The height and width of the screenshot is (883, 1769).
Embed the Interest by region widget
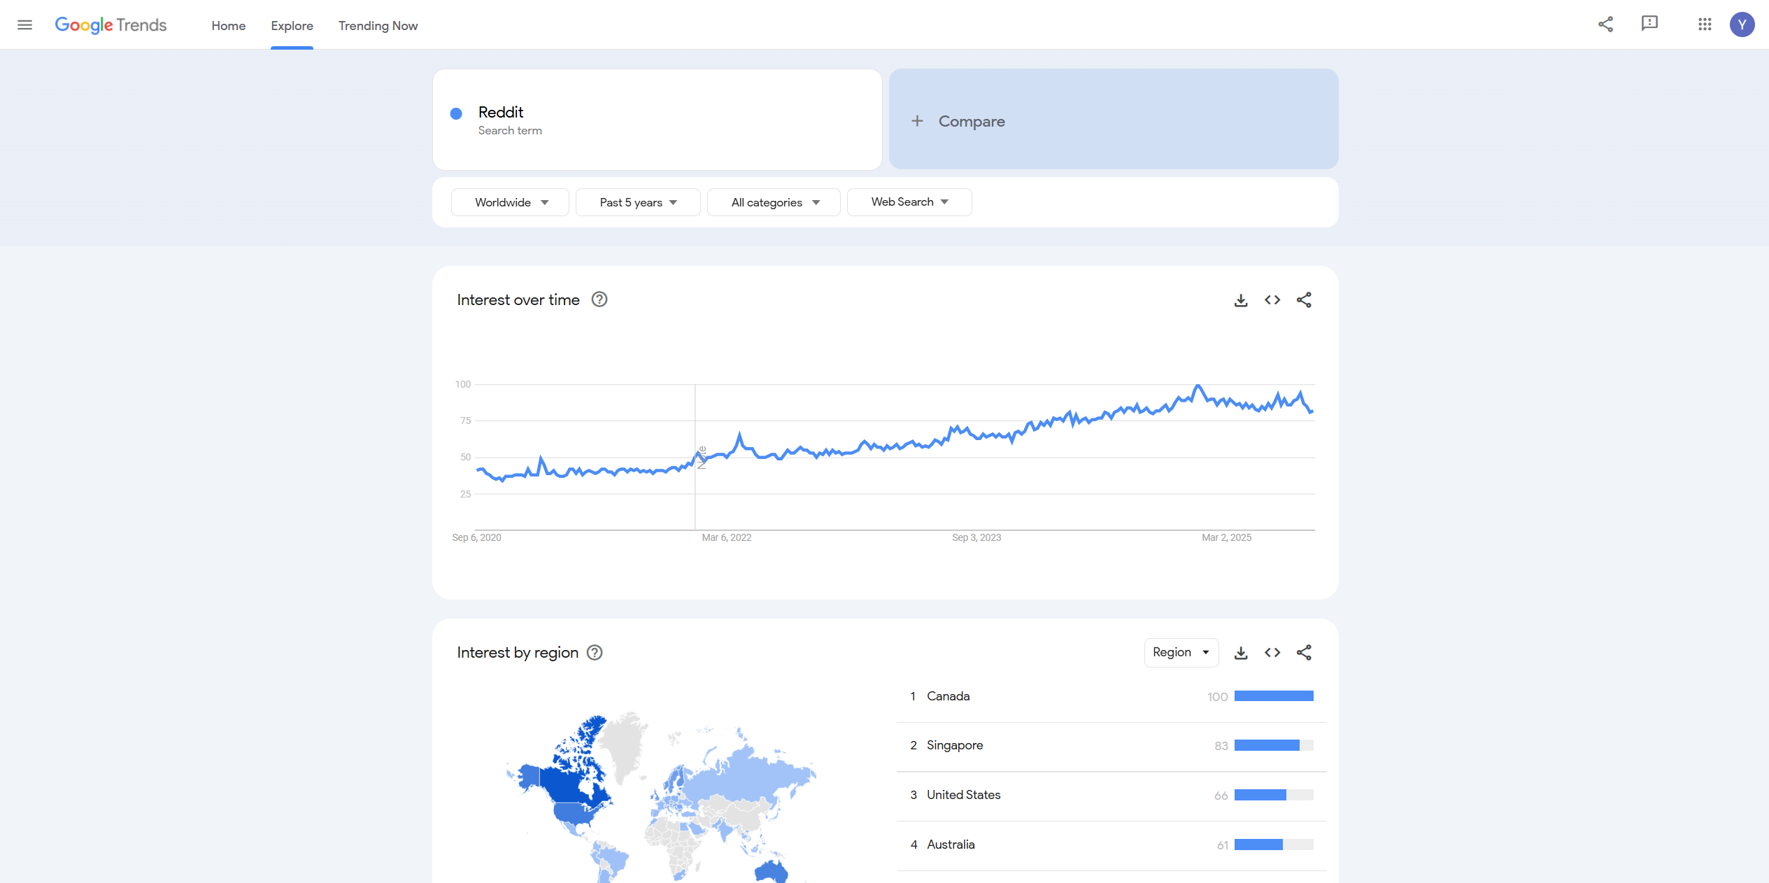[1272, 653]
